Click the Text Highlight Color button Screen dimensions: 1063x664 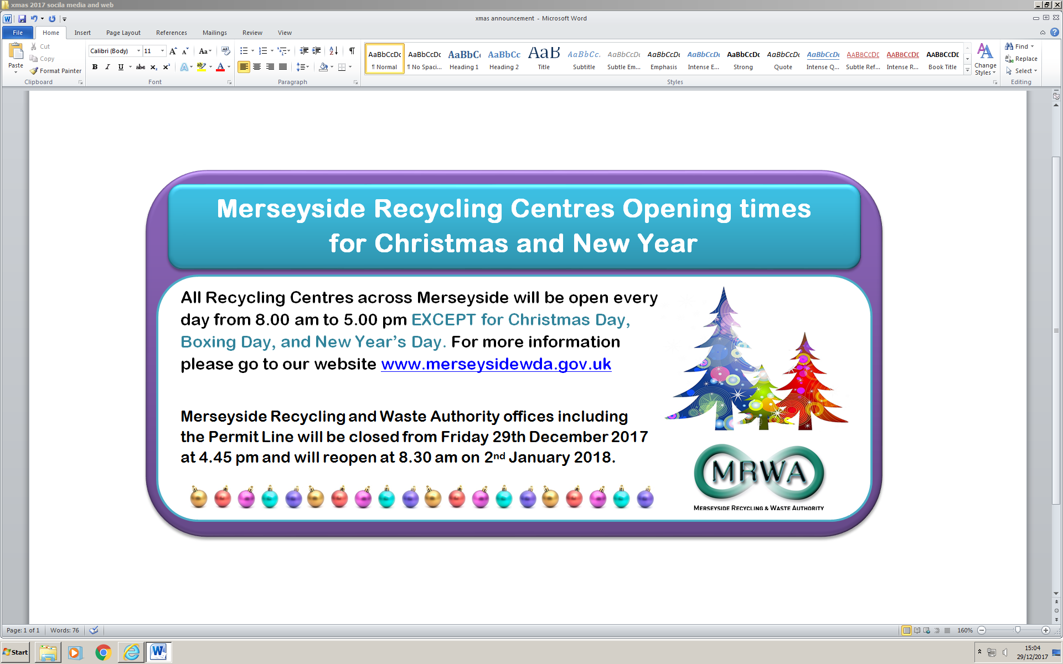[x=202, y=67]
